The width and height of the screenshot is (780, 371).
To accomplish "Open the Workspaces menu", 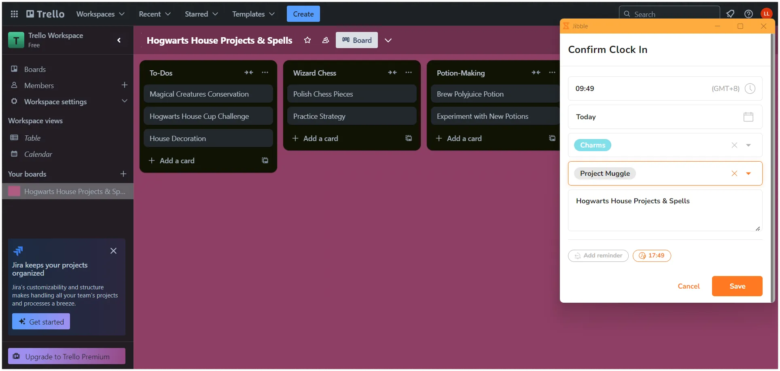I will (100, 14).
